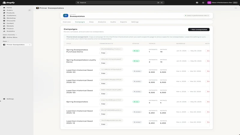Screen dimensions: 240x135
Task: Click the Primer Sweepstakes blue logo
Action: click(66, 16)
